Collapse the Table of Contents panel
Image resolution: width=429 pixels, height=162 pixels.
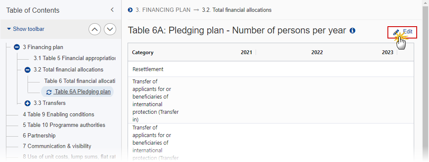pyautogui.click(x=112, y=10)
